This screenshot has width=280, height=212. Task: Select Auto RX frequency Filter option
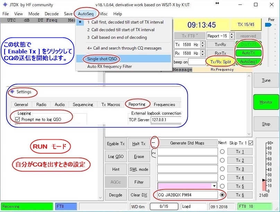124,67
